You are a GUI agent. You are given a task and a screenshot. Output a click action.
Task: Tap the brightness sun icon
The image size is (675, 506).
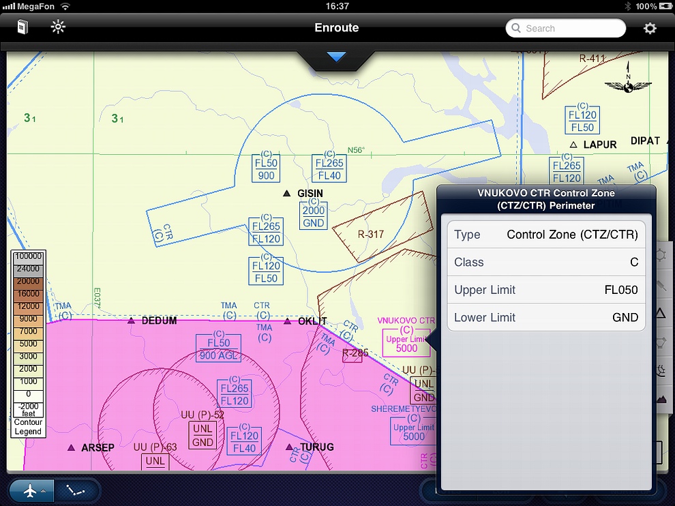tap(58, 28)
